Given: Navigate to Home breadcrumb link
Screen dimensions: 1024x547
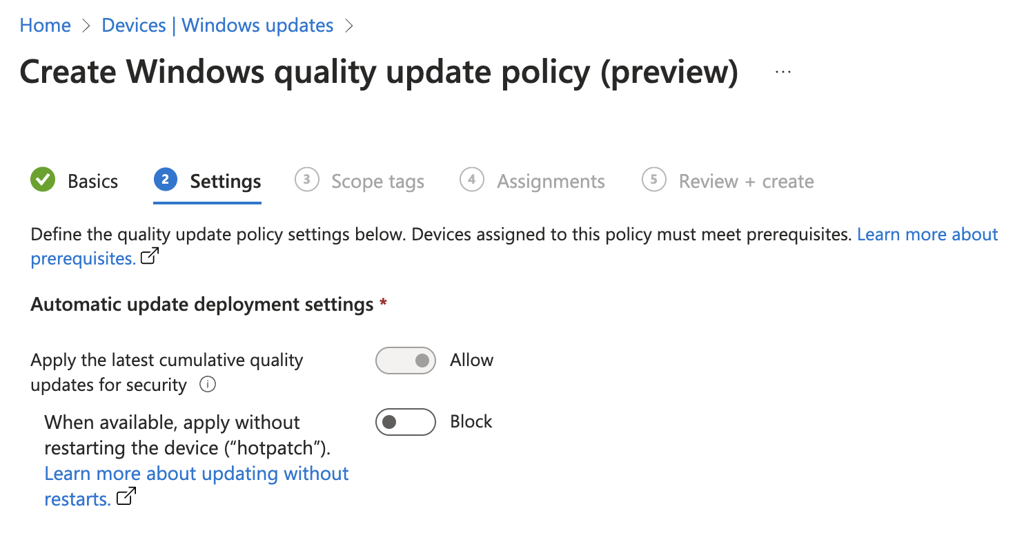Looking at the screenshot, I should pos(46,26).
